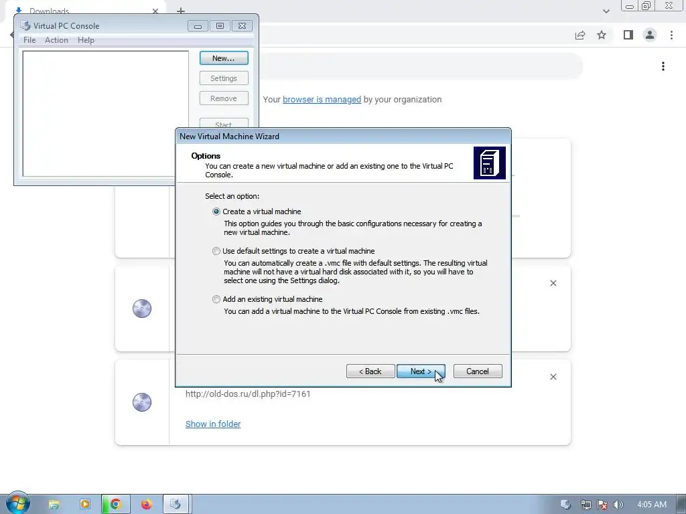The height and width of the screenshot is (514, 686).
Task: Open Chrome share page icon
Action: click(x=580, y=35)
